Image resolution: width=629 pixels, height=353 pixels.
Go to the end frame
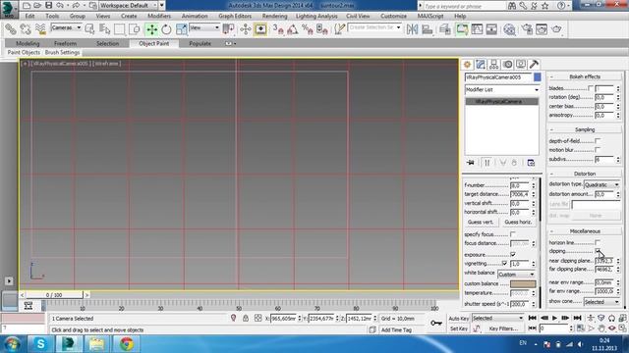[x=577, y=318]
